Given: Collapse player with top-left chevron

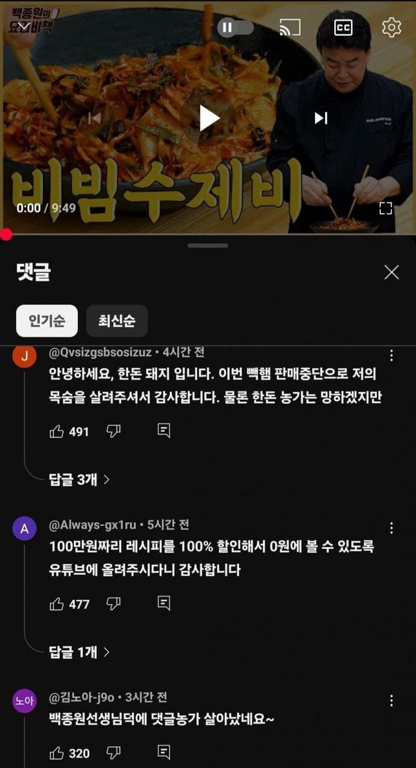Looking at the screenshot, I should 25,26.
